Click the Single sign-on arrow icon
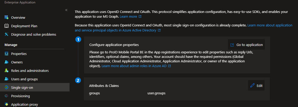 pyautogui.click(x=6, y=87)
